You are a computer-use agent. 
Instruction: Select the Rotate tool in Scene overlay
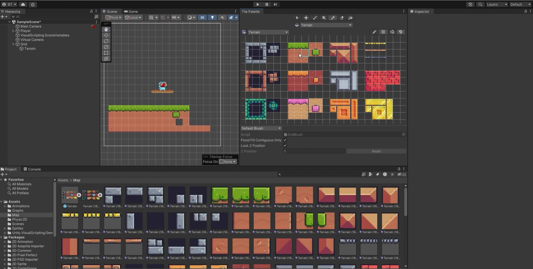tap(106, 41)
